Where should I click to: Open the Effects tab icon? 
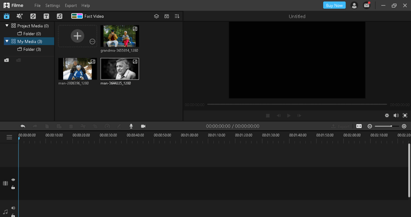[x=20, y=16]
